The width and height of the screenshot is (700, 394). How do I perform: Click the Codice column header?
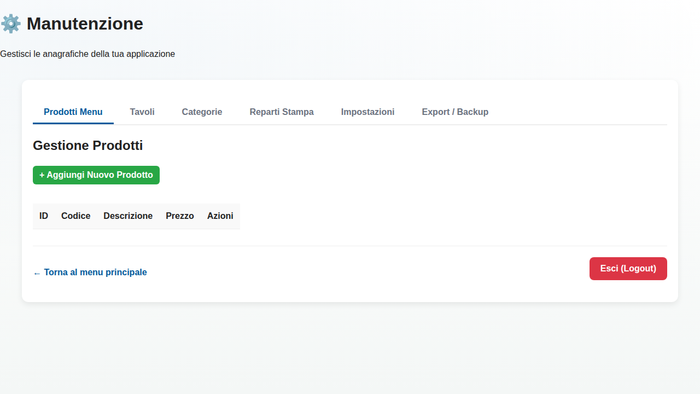(76, 216)
